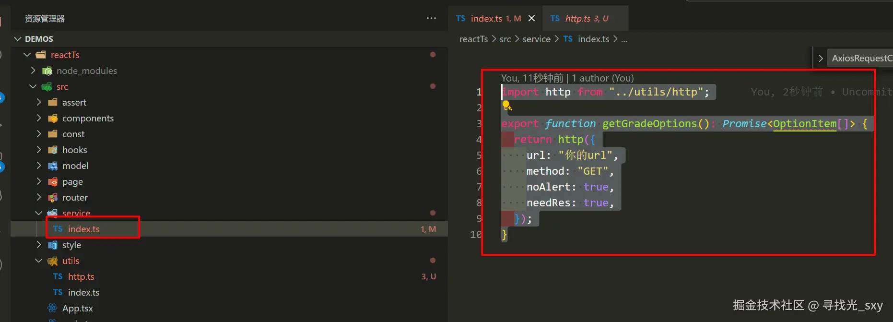Screen dimensions: 893x322
Task: Click the getGradeOptions function name
Action: tap(649, 123)
